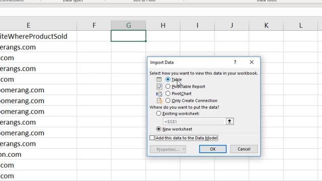Viewport: 322px width, 181px height.
Task: Click the cell reading 'on.com'
Action: tap(38, 154)
